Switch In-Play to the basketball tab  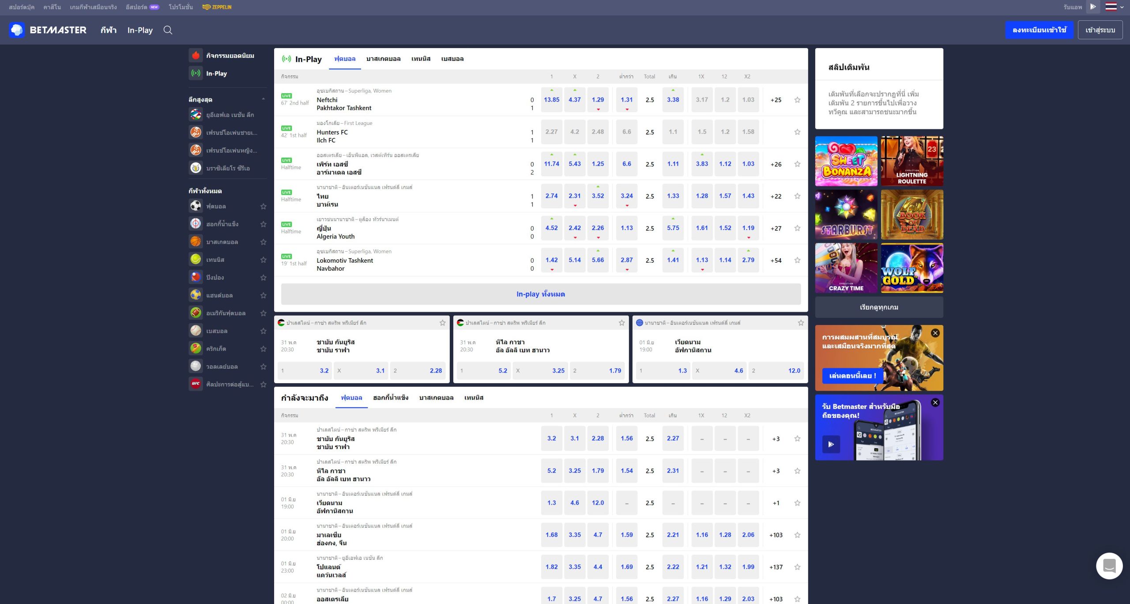click(x=383, y=59)
